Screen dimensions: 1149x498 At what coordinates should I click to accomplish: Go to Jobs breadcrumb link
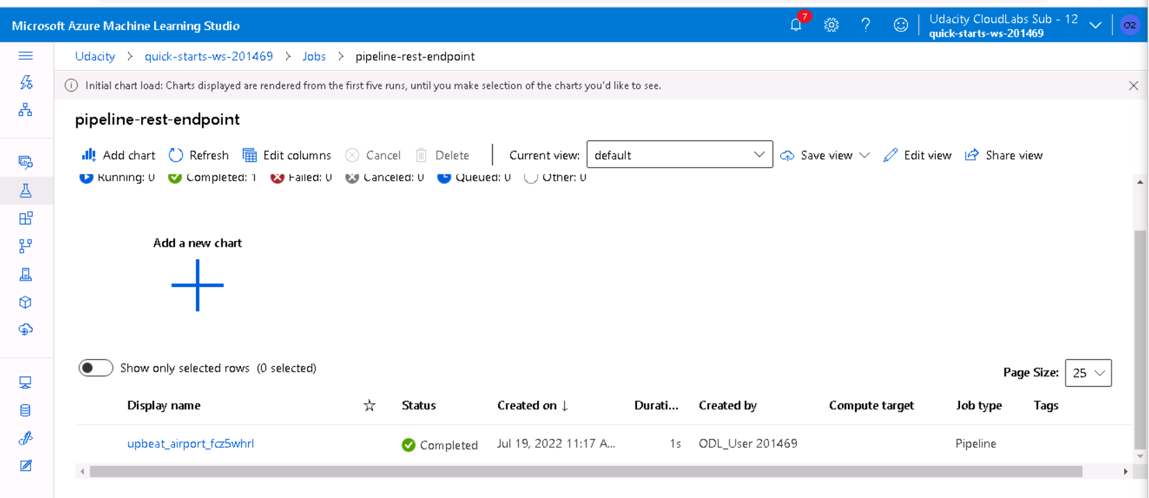[x=314, y=56]
